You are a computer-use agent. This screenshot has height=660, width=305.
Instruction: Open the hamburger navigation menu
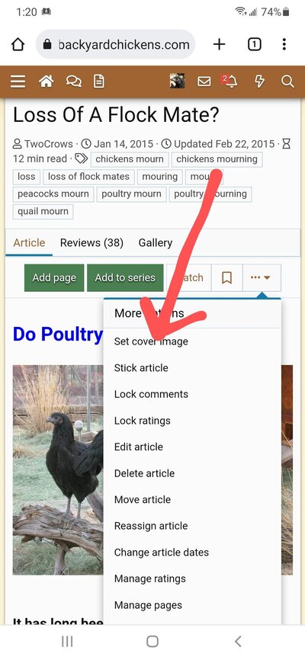tap(18, 82)
